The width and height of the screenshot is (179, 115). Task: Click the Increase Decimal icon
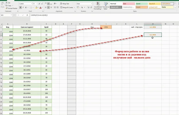click(x=88, y=8)
